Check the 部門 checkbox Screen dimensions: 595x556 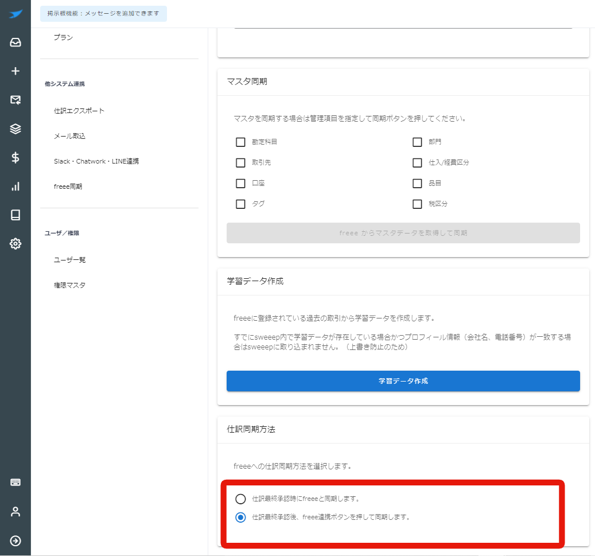(x=417, y=142)
